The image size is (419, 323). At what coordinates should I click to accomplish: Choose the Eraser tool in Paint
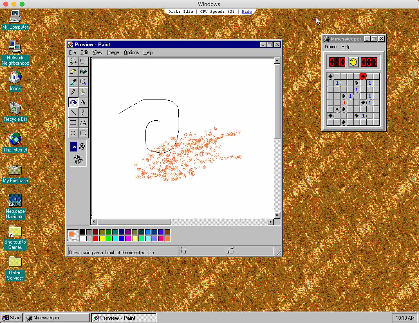73,72
